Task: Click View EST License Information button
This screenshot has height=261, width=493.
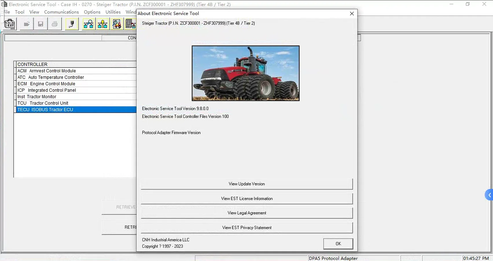Action: (x=247, y=199)
